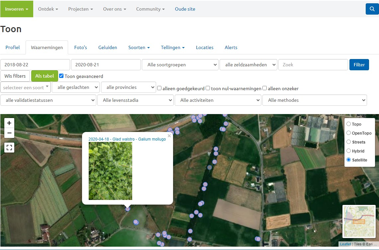The image size is (379, 250).
Task: Open the Alle levensstadia dropdown
Action: [136, 100]
